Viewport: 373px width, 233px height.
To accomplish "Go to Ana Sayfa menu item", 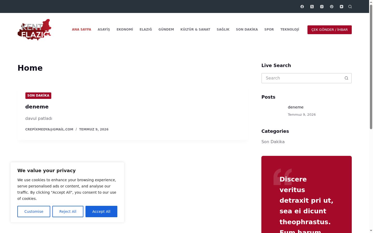I will [x=82, y=30].
